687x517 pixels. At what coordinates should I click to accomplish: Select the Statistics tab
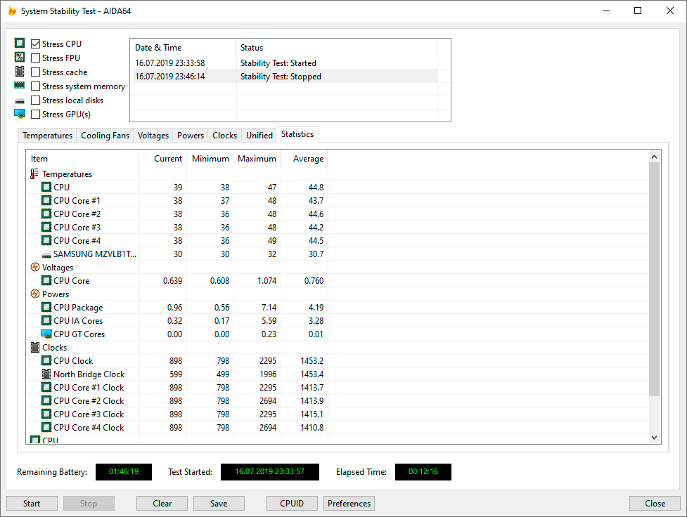click(x=297, y=134)
